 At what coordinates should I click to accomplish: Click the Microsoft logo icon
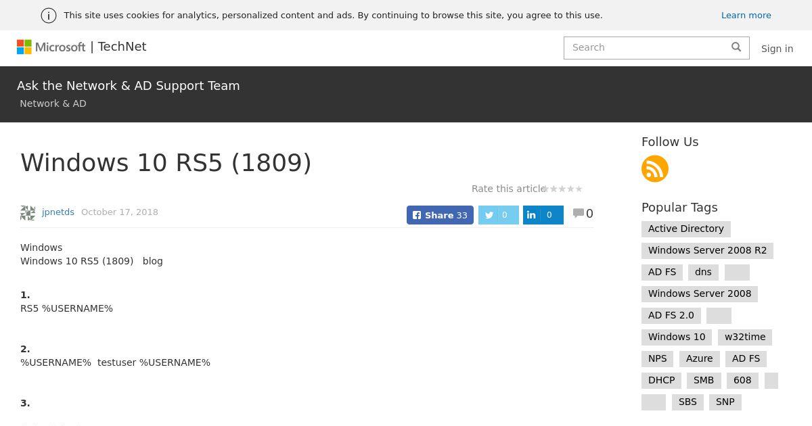pyautogui.click(x=24, y=47)
